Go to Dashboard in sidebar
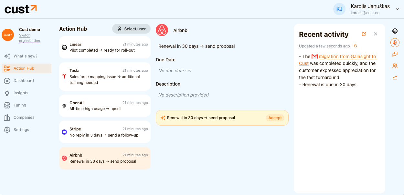 24,81
